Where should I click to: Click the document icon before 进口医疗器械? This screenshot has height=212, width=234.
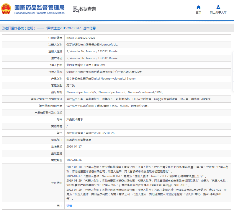(3, 28)
